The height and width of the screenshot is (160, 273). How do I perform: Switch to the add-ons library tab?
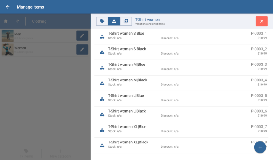(126, 21)
